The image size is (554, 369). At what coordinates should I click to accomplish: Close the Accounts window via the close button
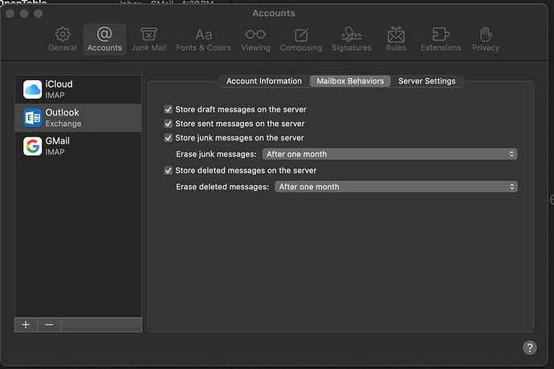coord(10,14)
